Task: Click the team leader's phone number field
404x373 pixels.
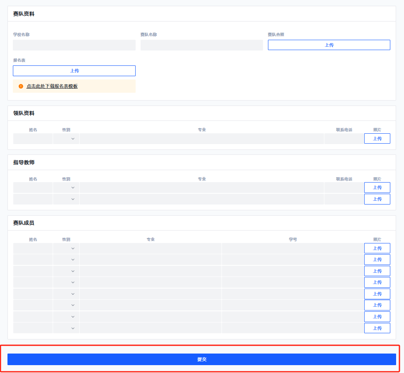Action: [x=343, y=139]
